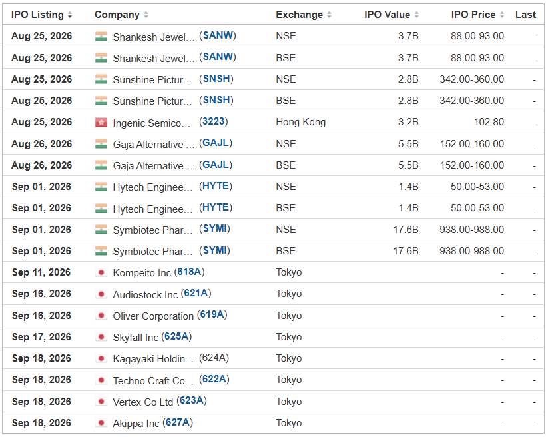Open the SNSH ticker link in the BSE row
This screenshot has height=437, width=546.
[x=216, y=100]
